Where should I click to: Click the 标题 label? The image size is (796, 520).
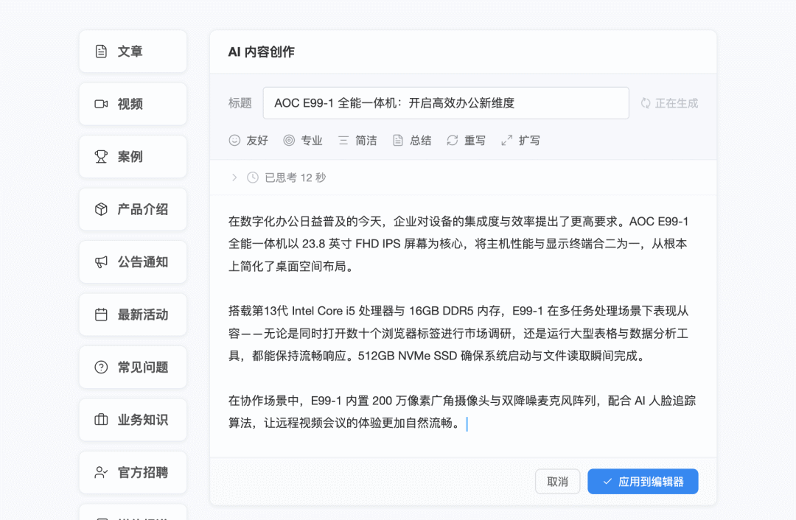point(240,103)
